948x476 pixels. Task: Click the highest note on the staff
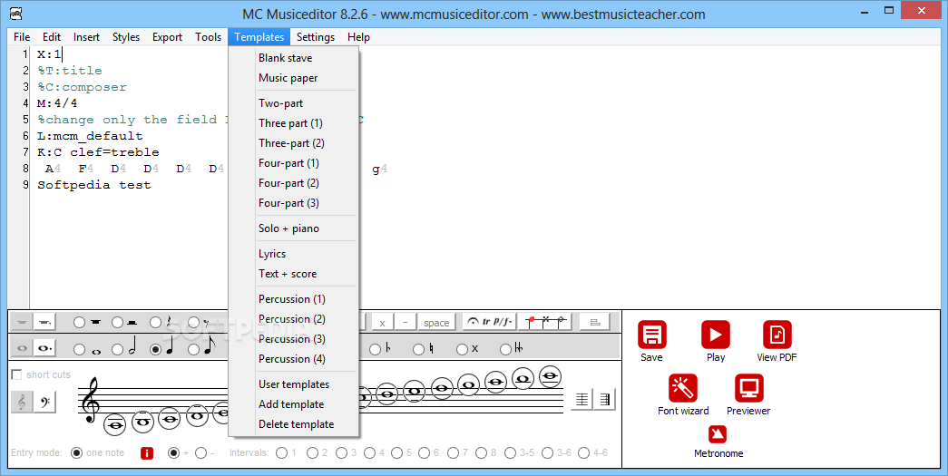(x=550, y=376)
